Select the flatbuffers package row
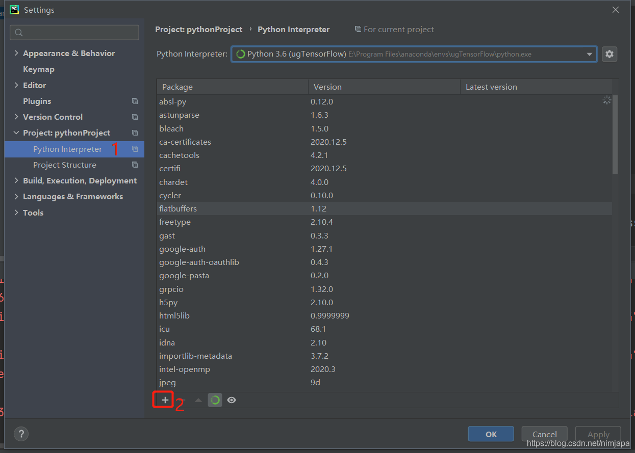 coord(385,208)
